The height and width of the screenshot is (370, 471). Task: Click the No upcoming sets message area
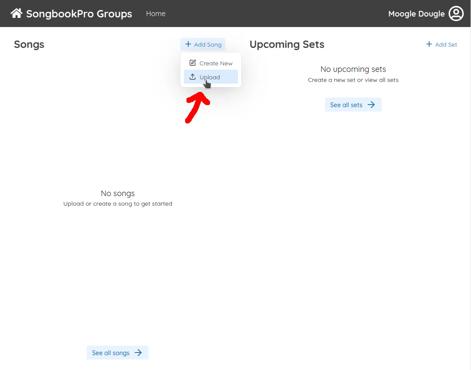click(353, 69)
